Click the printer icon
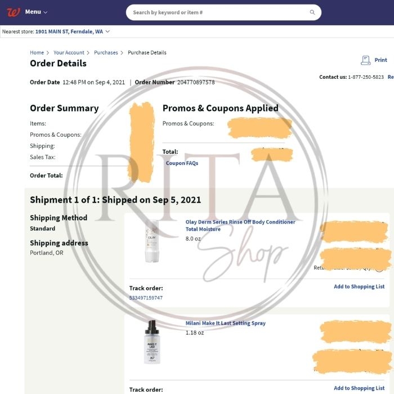This screenshot has width=394, height=394. (366, 60)
